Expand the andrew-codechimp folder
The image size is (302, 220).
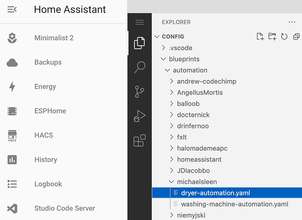[171, 81]
